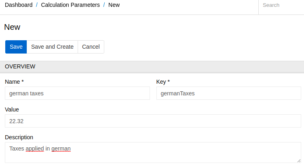Click the Name field containing german taxes
The width and height of the screenshot is (304, 165).
point(77,93)
